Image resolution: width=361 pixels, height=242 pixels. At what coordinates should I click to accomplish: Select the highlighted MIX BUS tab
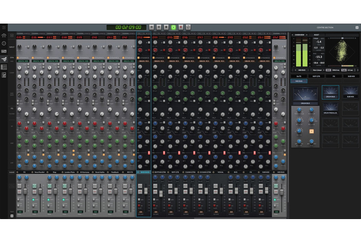tap(299, 81)
